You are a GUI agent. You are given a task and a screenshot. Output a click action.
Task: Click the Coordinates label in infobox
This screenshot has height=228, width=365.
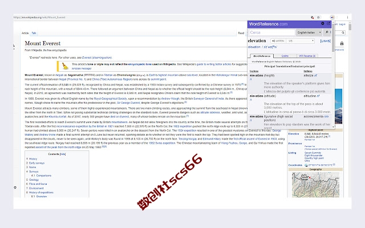click(295, 165)
